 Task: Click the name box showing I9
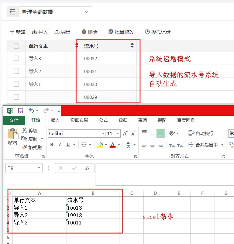[x=21, y=168]
